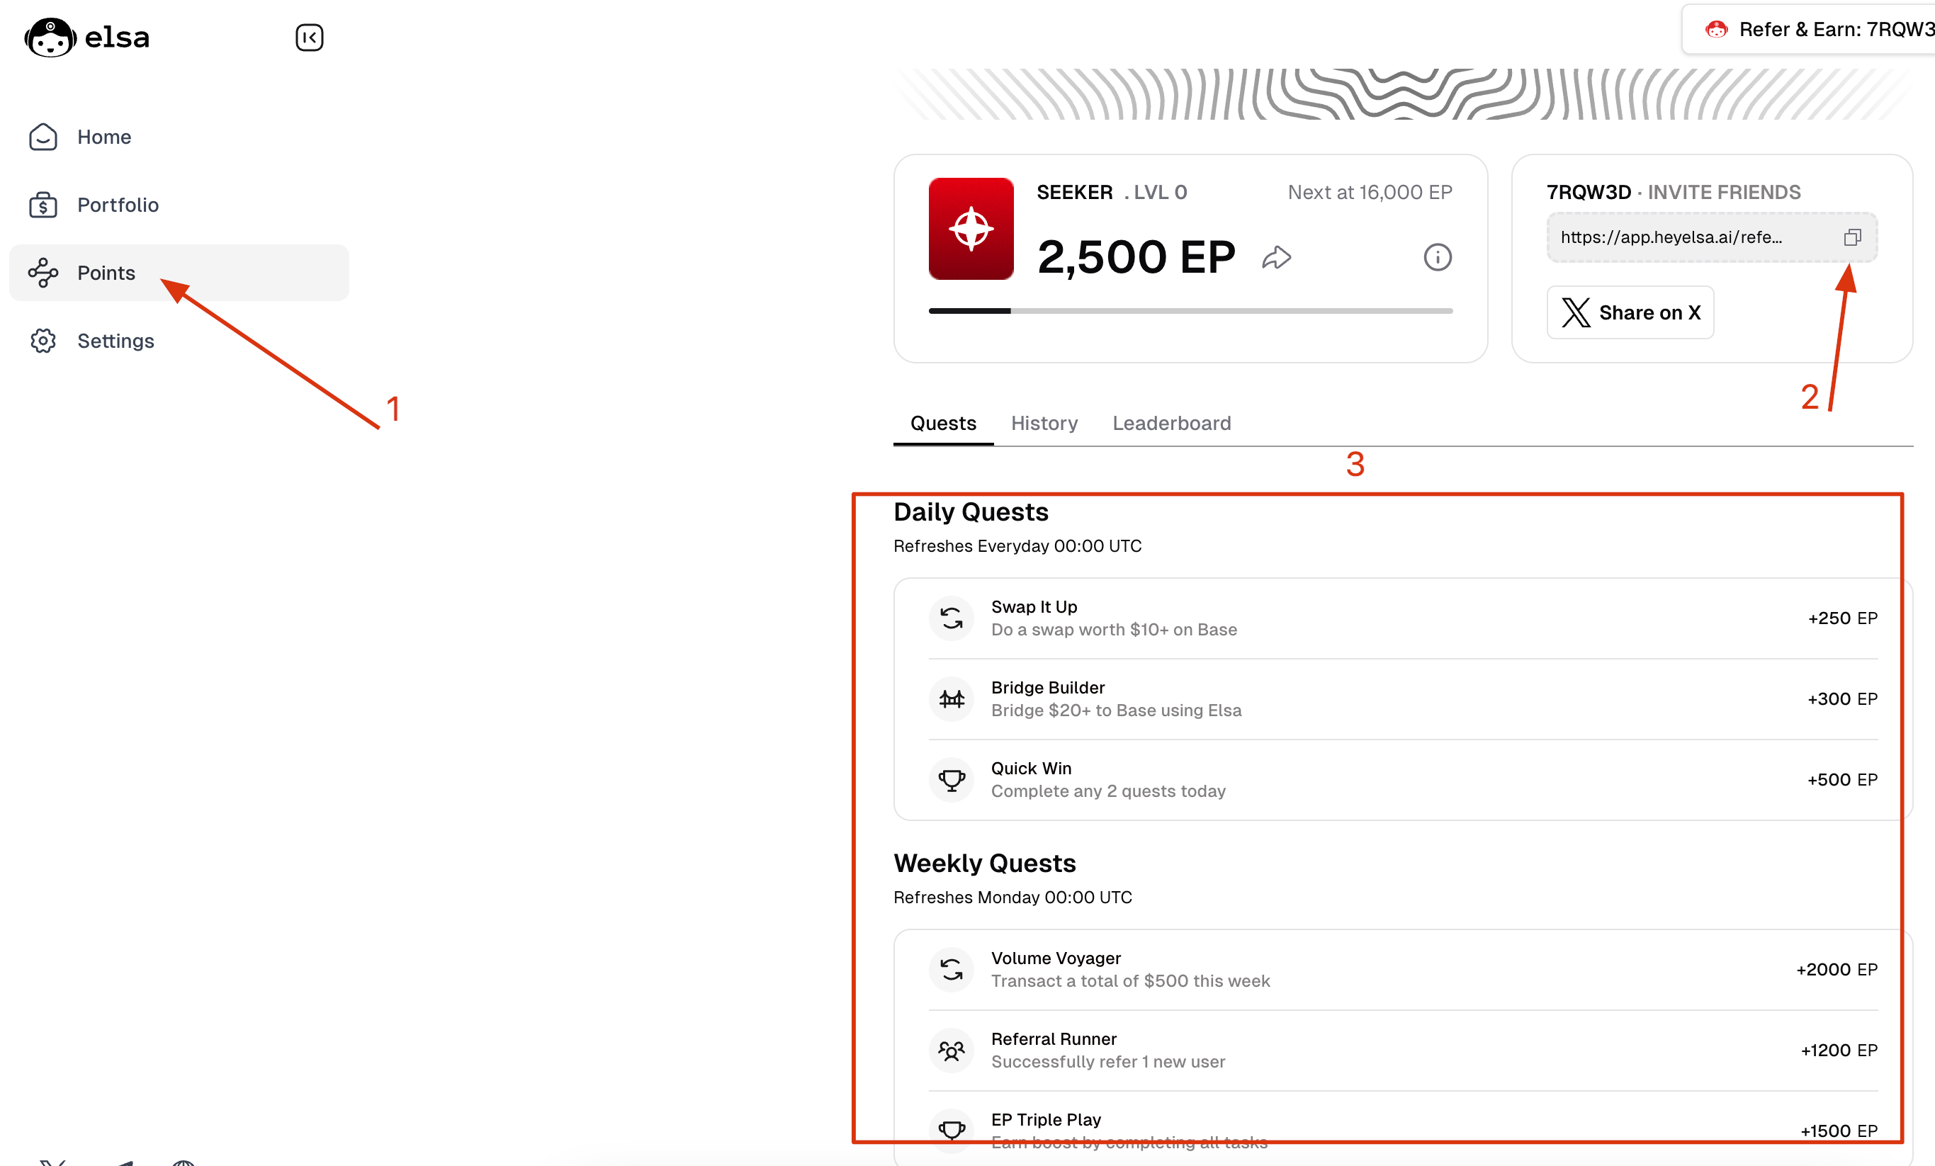
Task: Select the Quests tab
Action: pyautogui.click(x=943, y=423)
